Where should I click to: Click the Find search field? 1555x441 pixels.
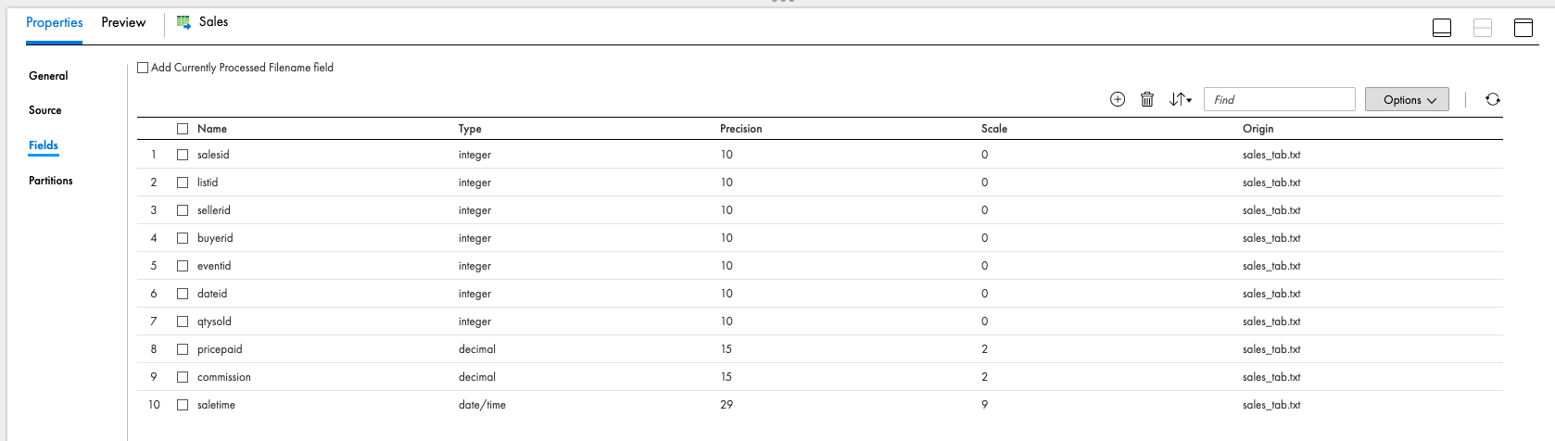[x=1279, y=100]
